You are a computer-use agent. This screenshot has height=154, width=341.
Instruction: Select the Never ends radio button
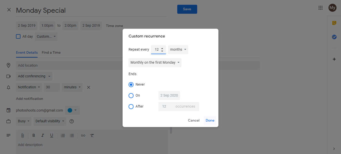tap(131, 85)
